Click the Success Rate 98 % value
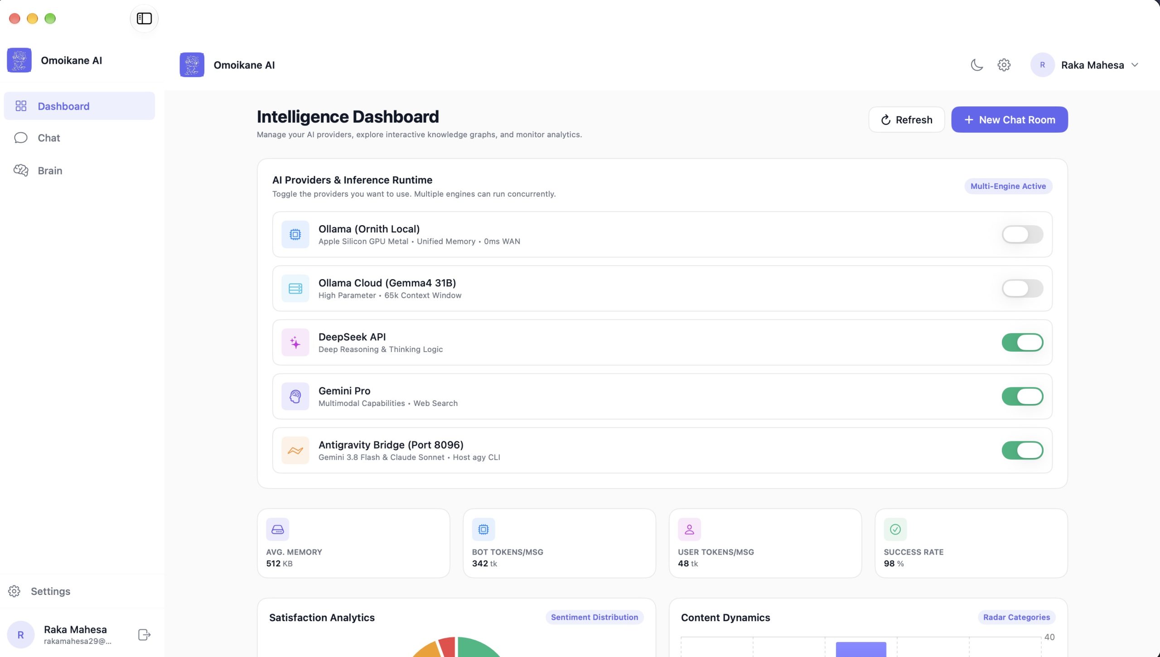This screenshot has height=657, width=1160. (894, 564)
